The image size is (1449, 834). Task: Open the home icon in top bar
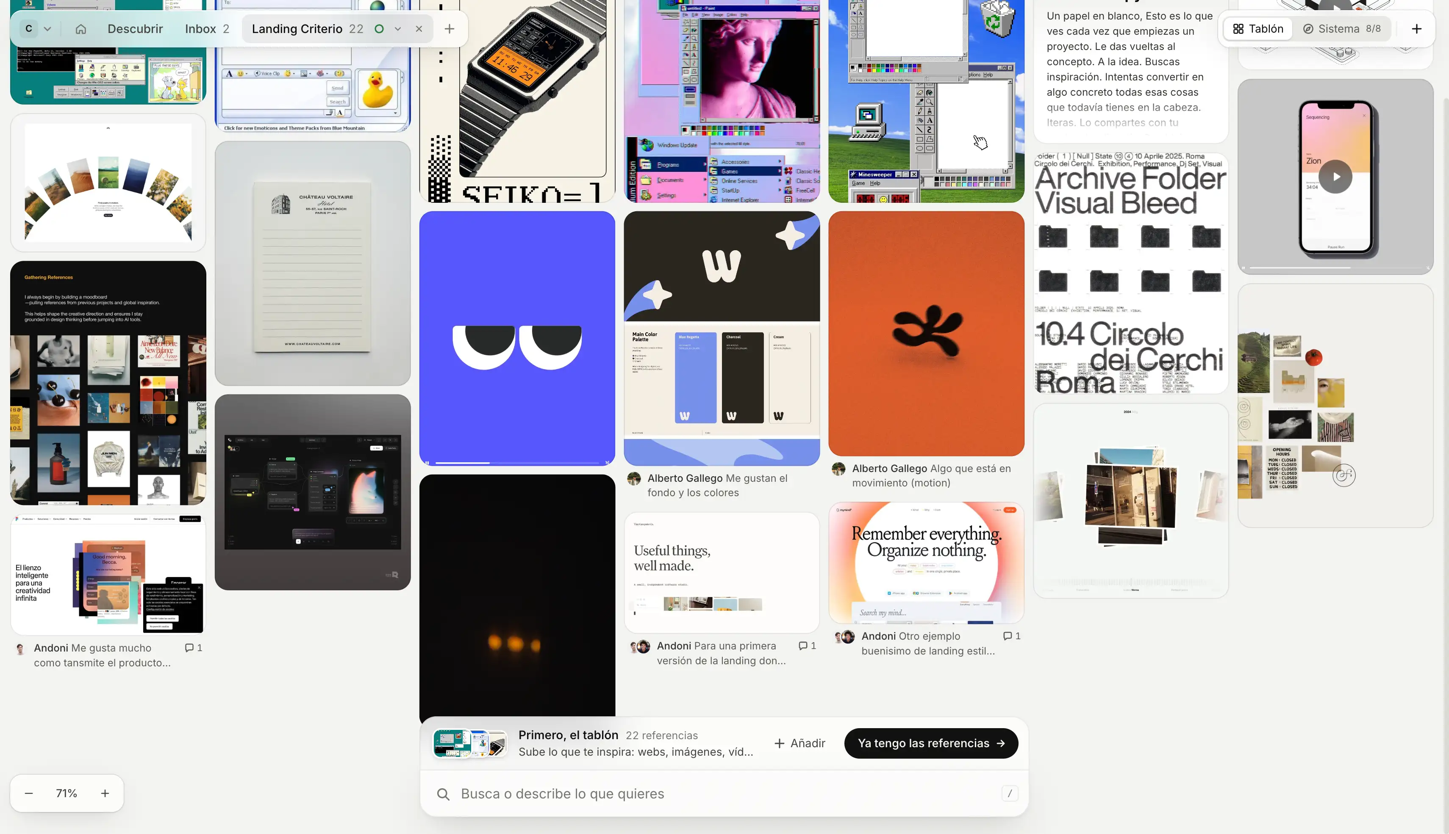pyautogui.click(x=81, y=29)
